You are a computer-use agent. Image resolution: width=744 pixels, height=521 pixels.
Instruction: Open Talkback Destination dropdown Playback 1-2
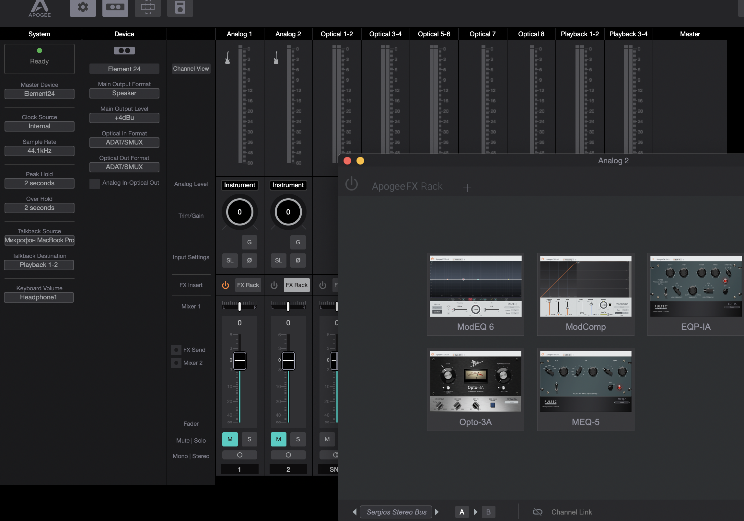(x=39, y=265)
